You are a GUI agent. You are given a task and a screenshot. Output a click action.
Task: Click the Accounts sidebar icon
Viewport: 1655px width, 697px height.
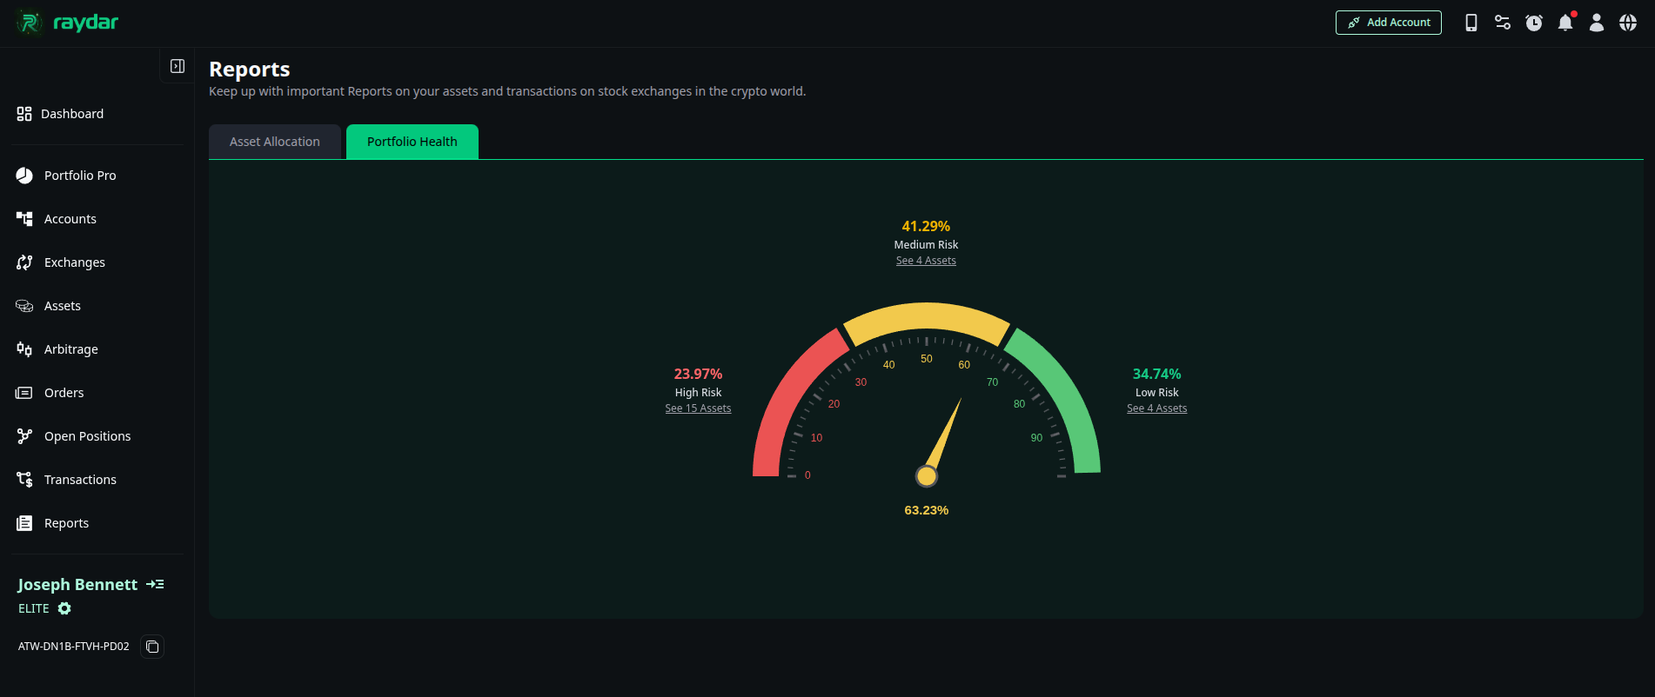(x=24, y=219)
